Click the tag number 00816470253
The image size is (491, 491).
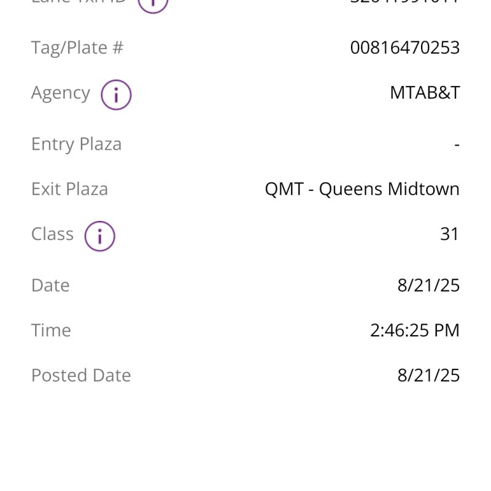[404, 48]
